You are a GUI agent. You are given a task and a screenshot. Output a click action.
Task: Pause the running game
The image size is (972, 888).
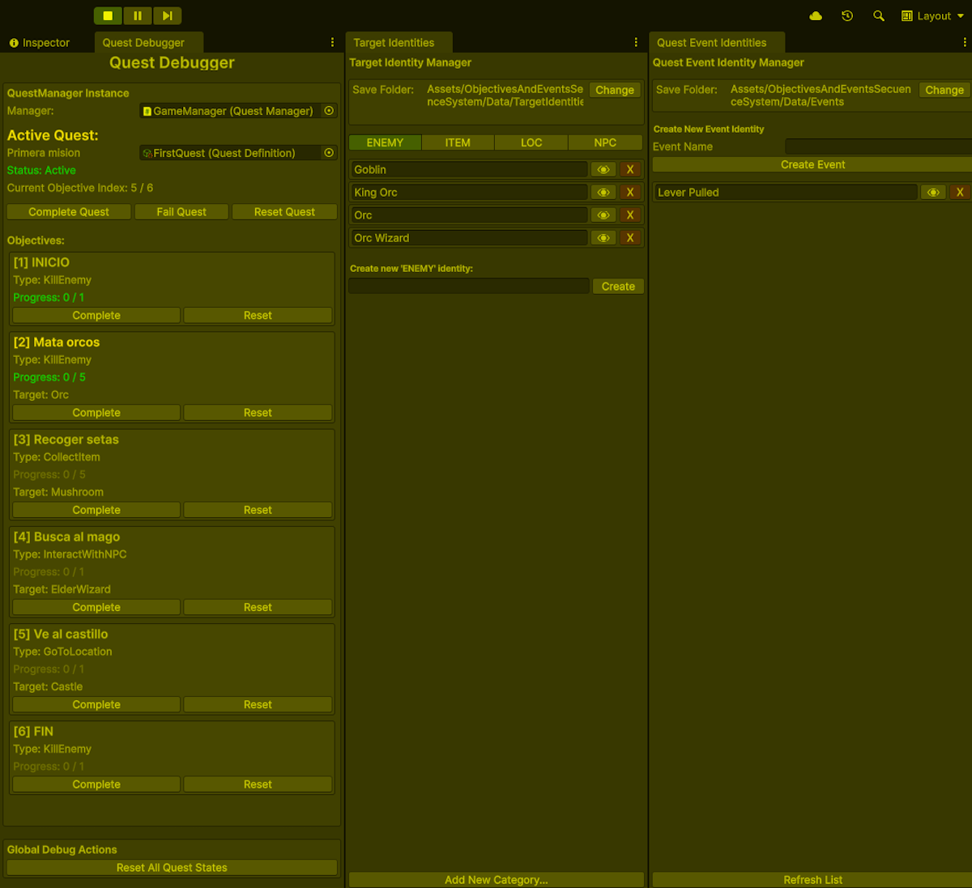138,15
